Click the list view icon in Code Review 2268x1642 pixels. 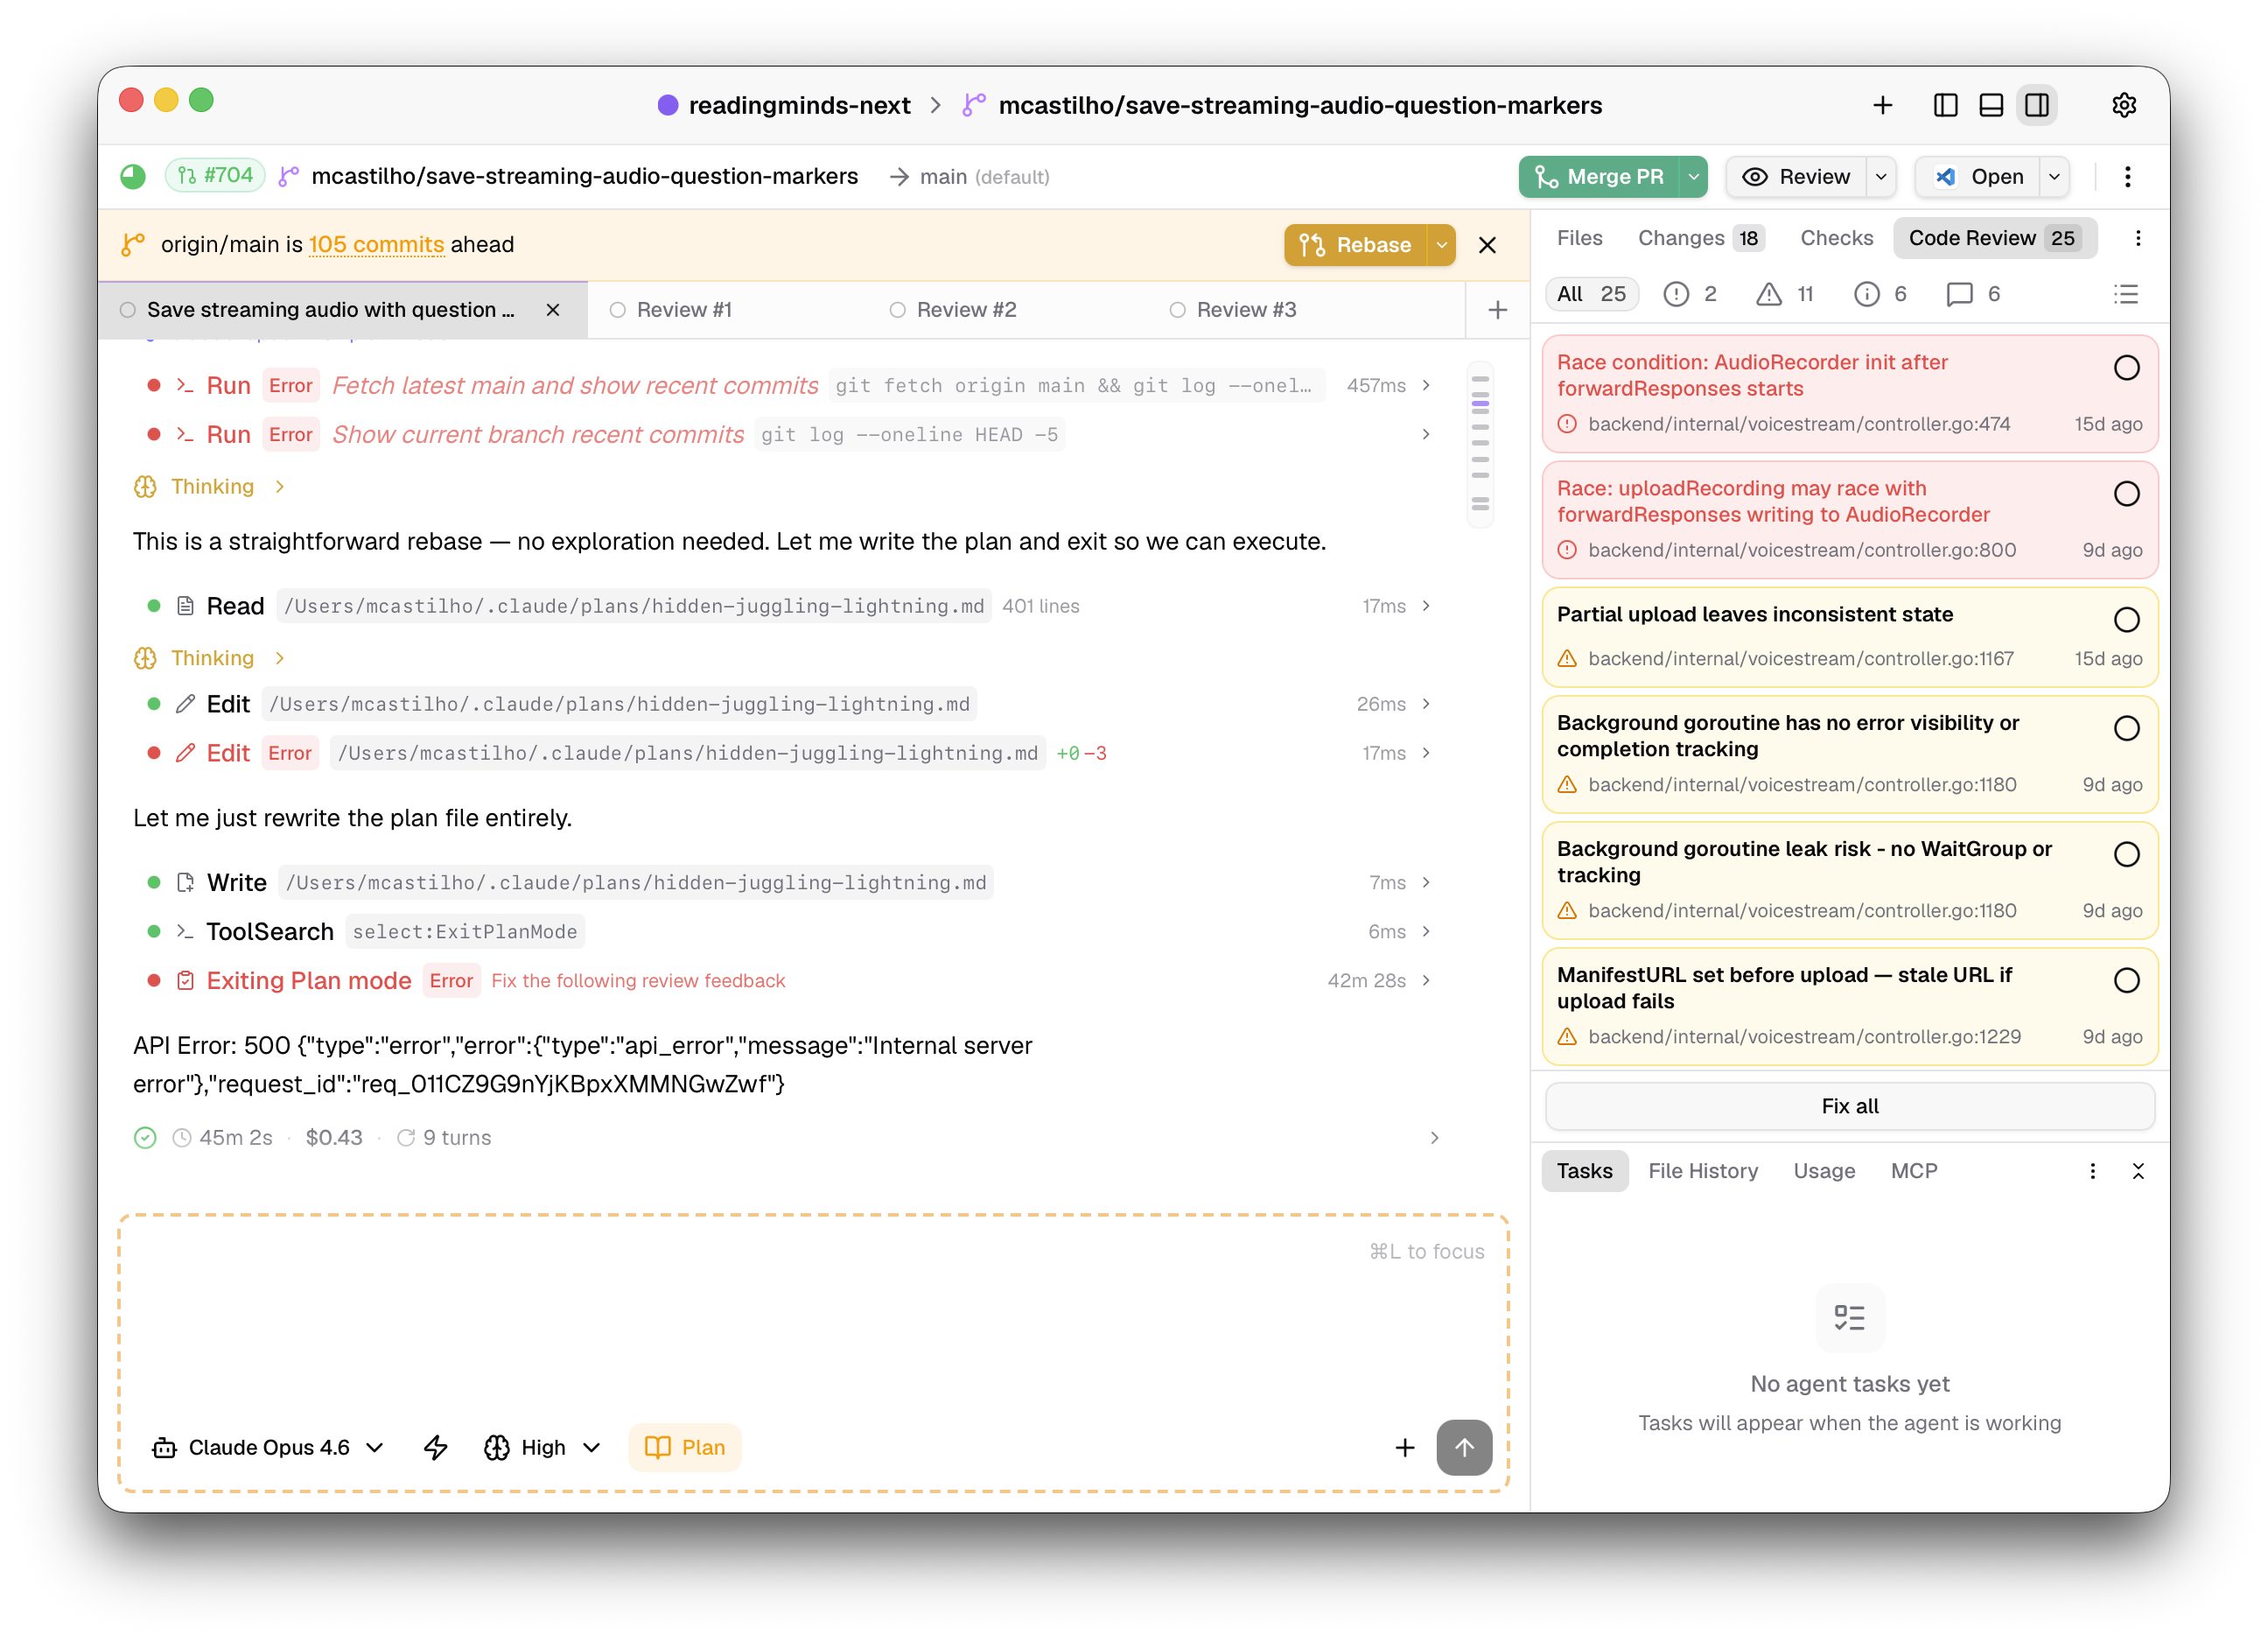[x=2125, y=294]
